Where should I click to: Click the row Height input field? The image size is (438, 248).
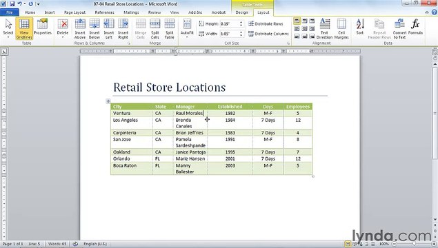[229, 24]
